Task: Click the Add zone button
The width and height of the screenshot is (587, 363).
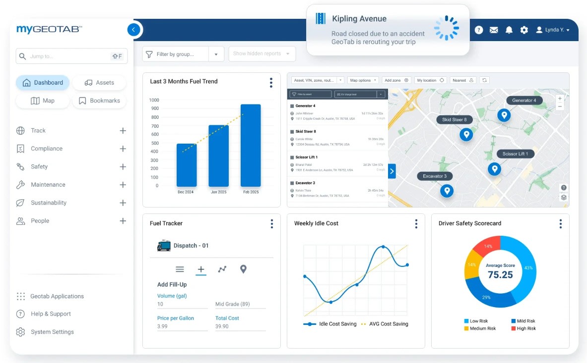Action: 396,80
